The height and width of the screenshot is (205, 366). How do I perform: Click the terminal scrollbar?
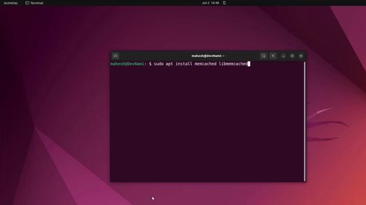[x=305, y=121]
